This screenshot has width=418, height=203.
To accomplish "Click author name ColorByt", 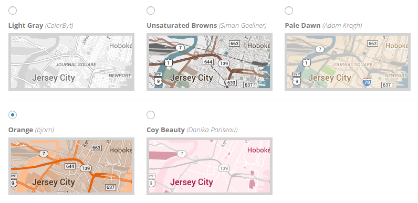I will tap(59, 26).
